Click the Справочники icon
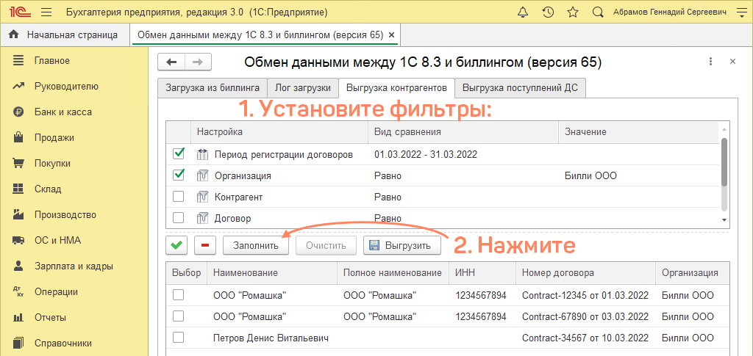753x356 pixels. (x=18, y=343)
